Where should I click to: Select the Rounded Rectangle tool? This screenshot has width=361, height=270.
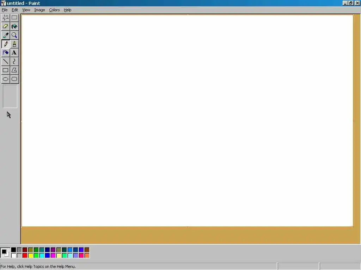(14, 79)
